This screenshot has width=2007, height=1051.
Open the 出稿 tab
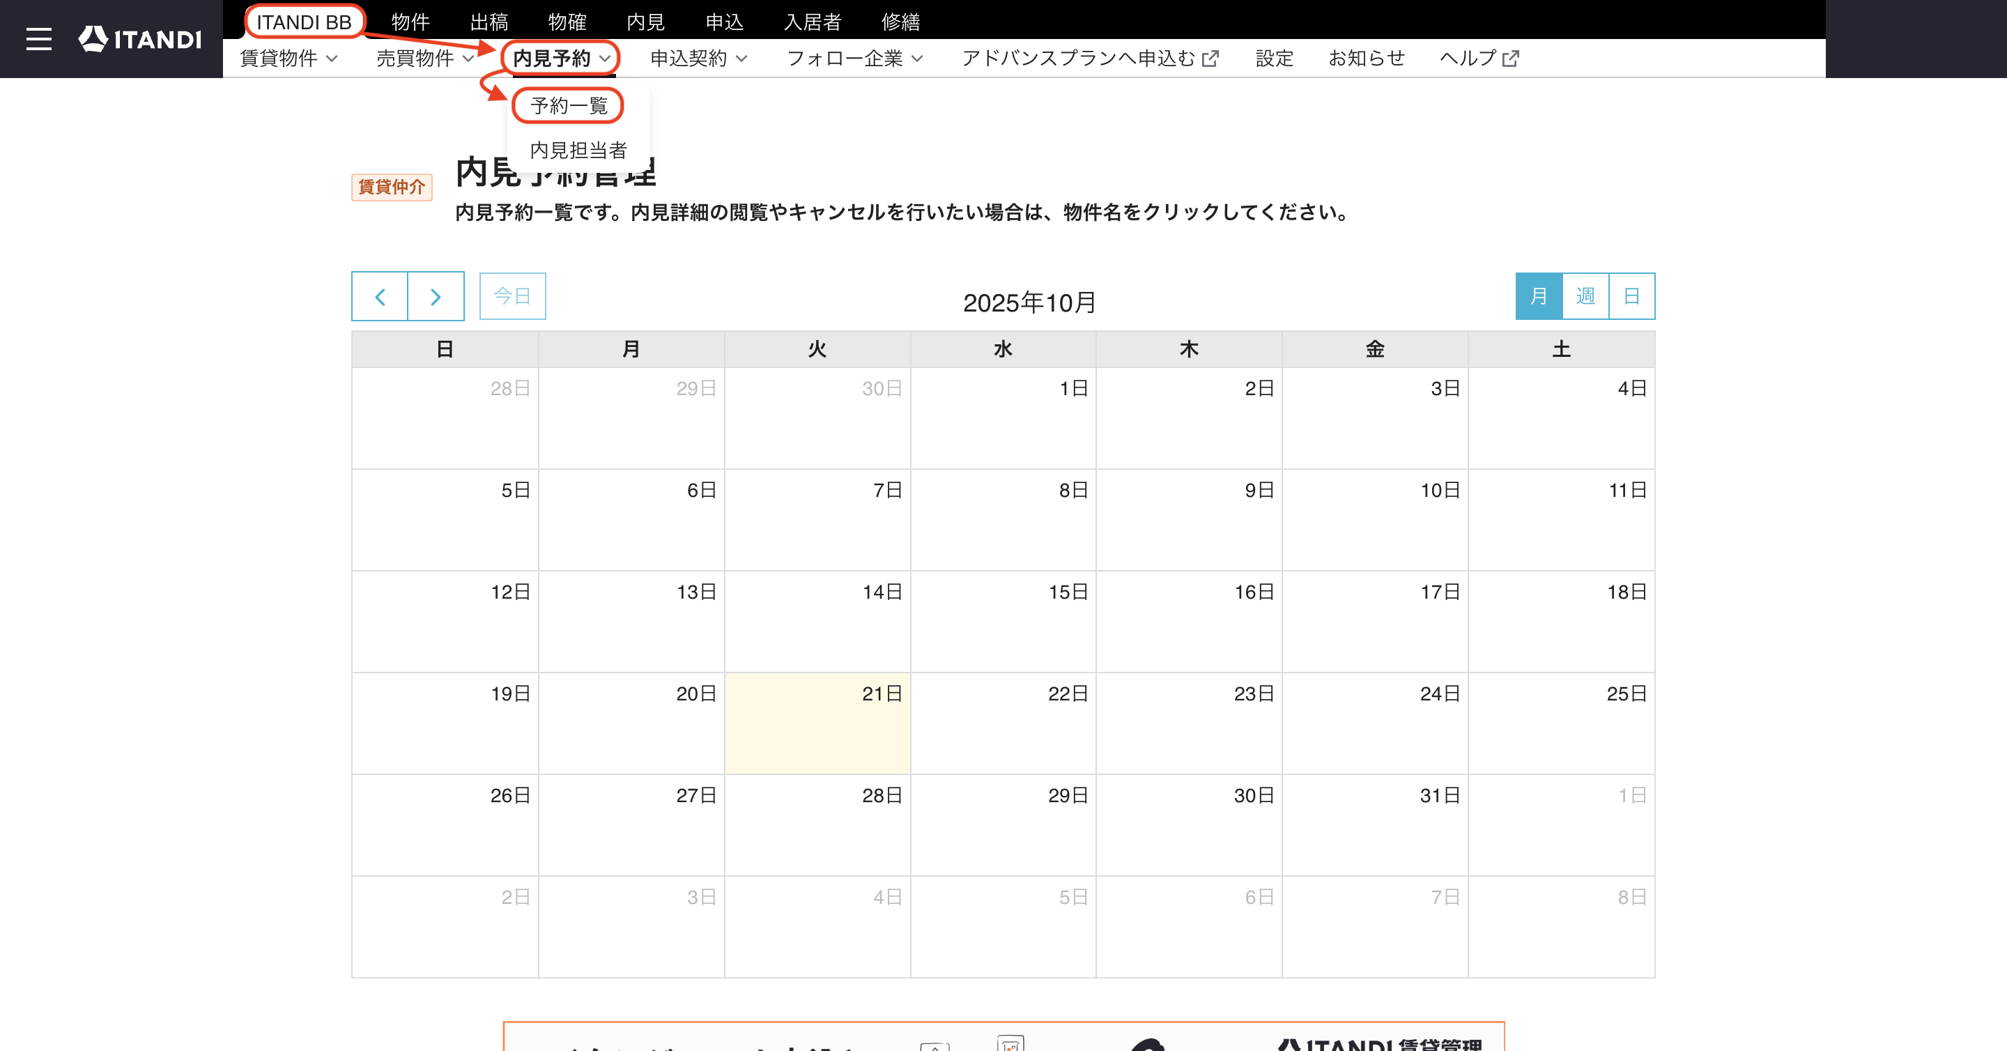489,21
